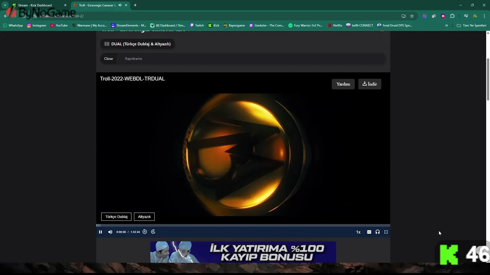Open Gankster - The Com... bookmark
The width and height of the screenshot is (490, 275).
266,26
